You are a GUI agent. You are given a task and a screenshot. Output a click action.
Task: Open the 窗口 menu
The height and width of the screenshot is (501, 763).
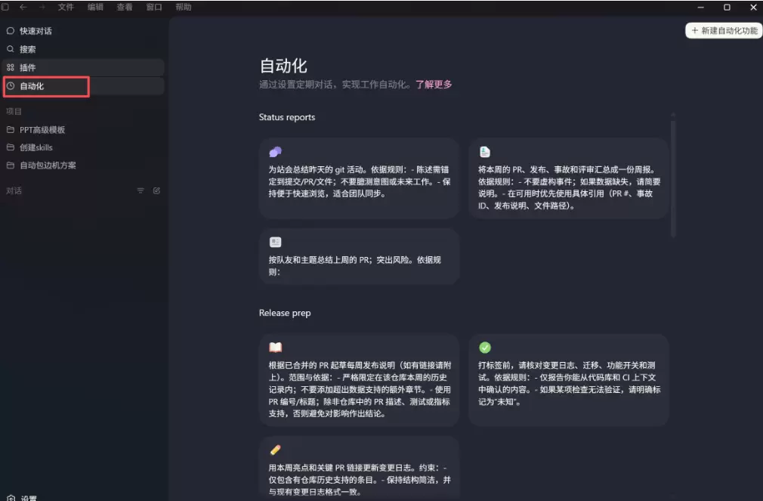coord(154,8)
